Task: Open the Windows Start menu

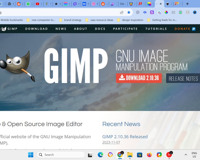Action: point(31,155)
